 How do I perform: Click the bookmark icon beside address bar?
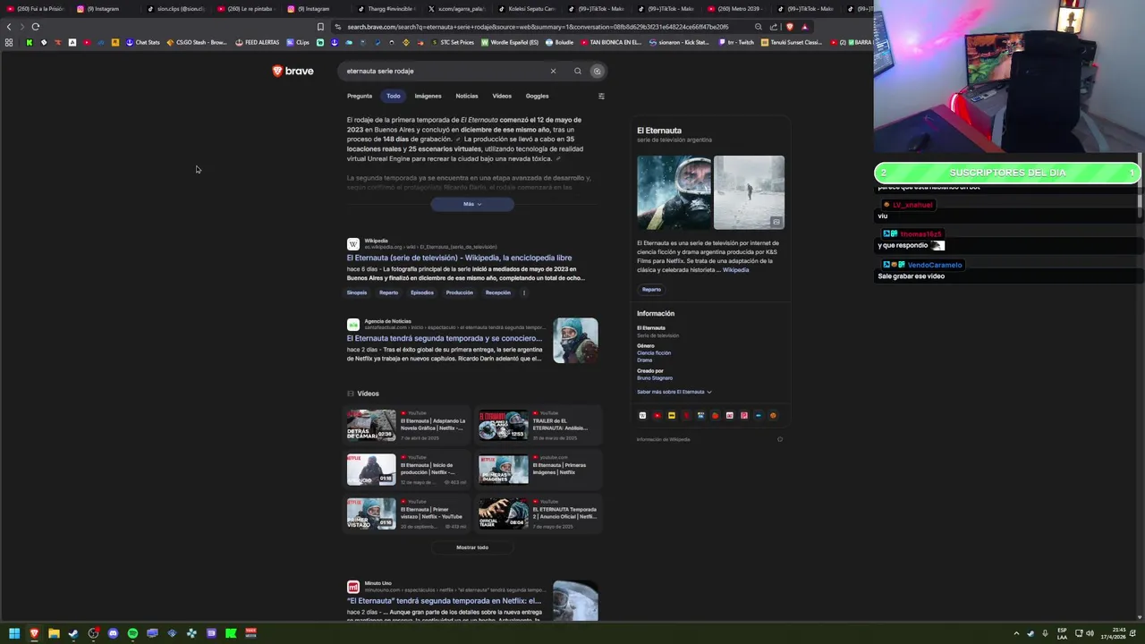(x=320, y=27)
